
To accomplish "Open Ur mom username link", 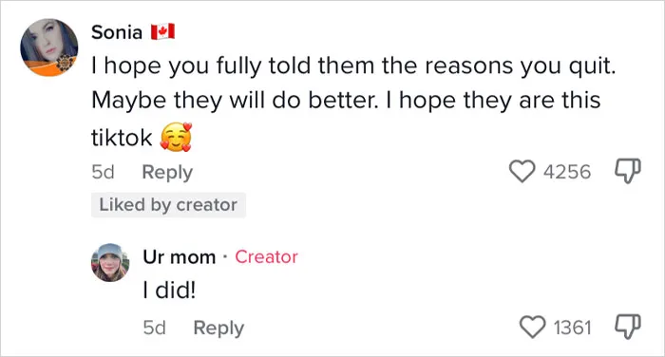I will [x=179, y=257].
